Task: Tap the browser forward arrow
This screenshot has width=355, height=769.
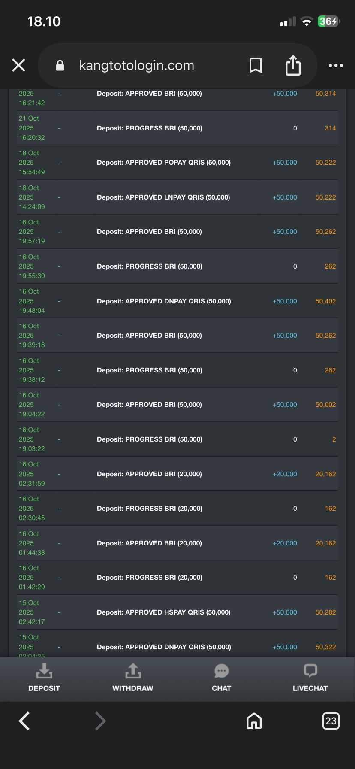Action: pos(100,721)
